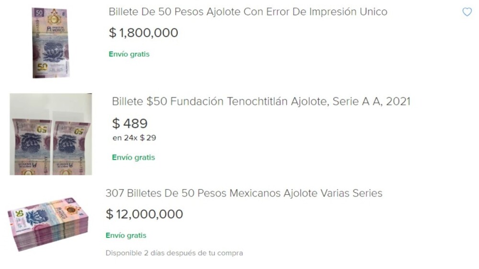This screenshot has width=479, height=269.
Task: Add the error-print banknote listing to favorites
Action: (467, 12)
